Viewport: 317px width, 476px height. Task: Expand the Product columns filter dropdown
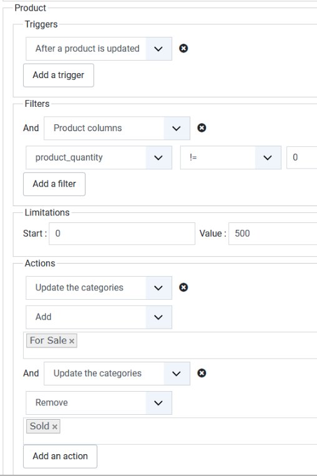click(x=117, y=128)
